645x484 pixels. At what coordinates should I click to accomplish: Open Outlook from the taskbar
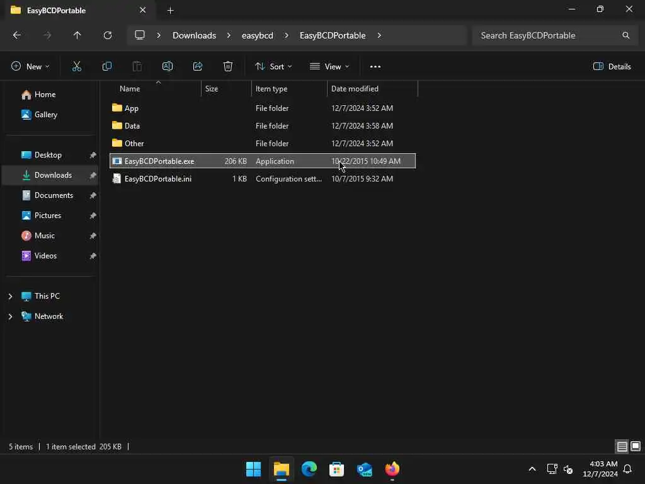tap(365, 469)
